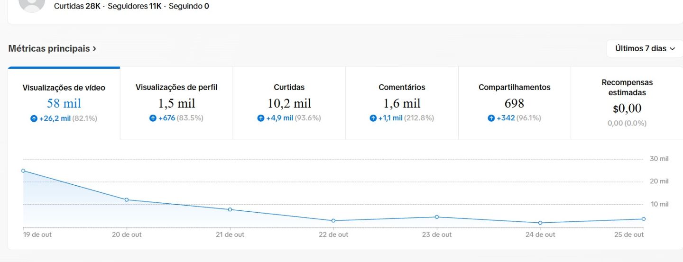Viewport: 683px width, 262px height.
Task: Click the "(93.6%)" likes change percentage
Action: (308, 118)
